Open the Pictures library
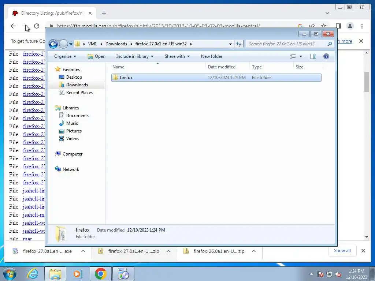Viewport: 375px width, 281px height. coord(74,131)
